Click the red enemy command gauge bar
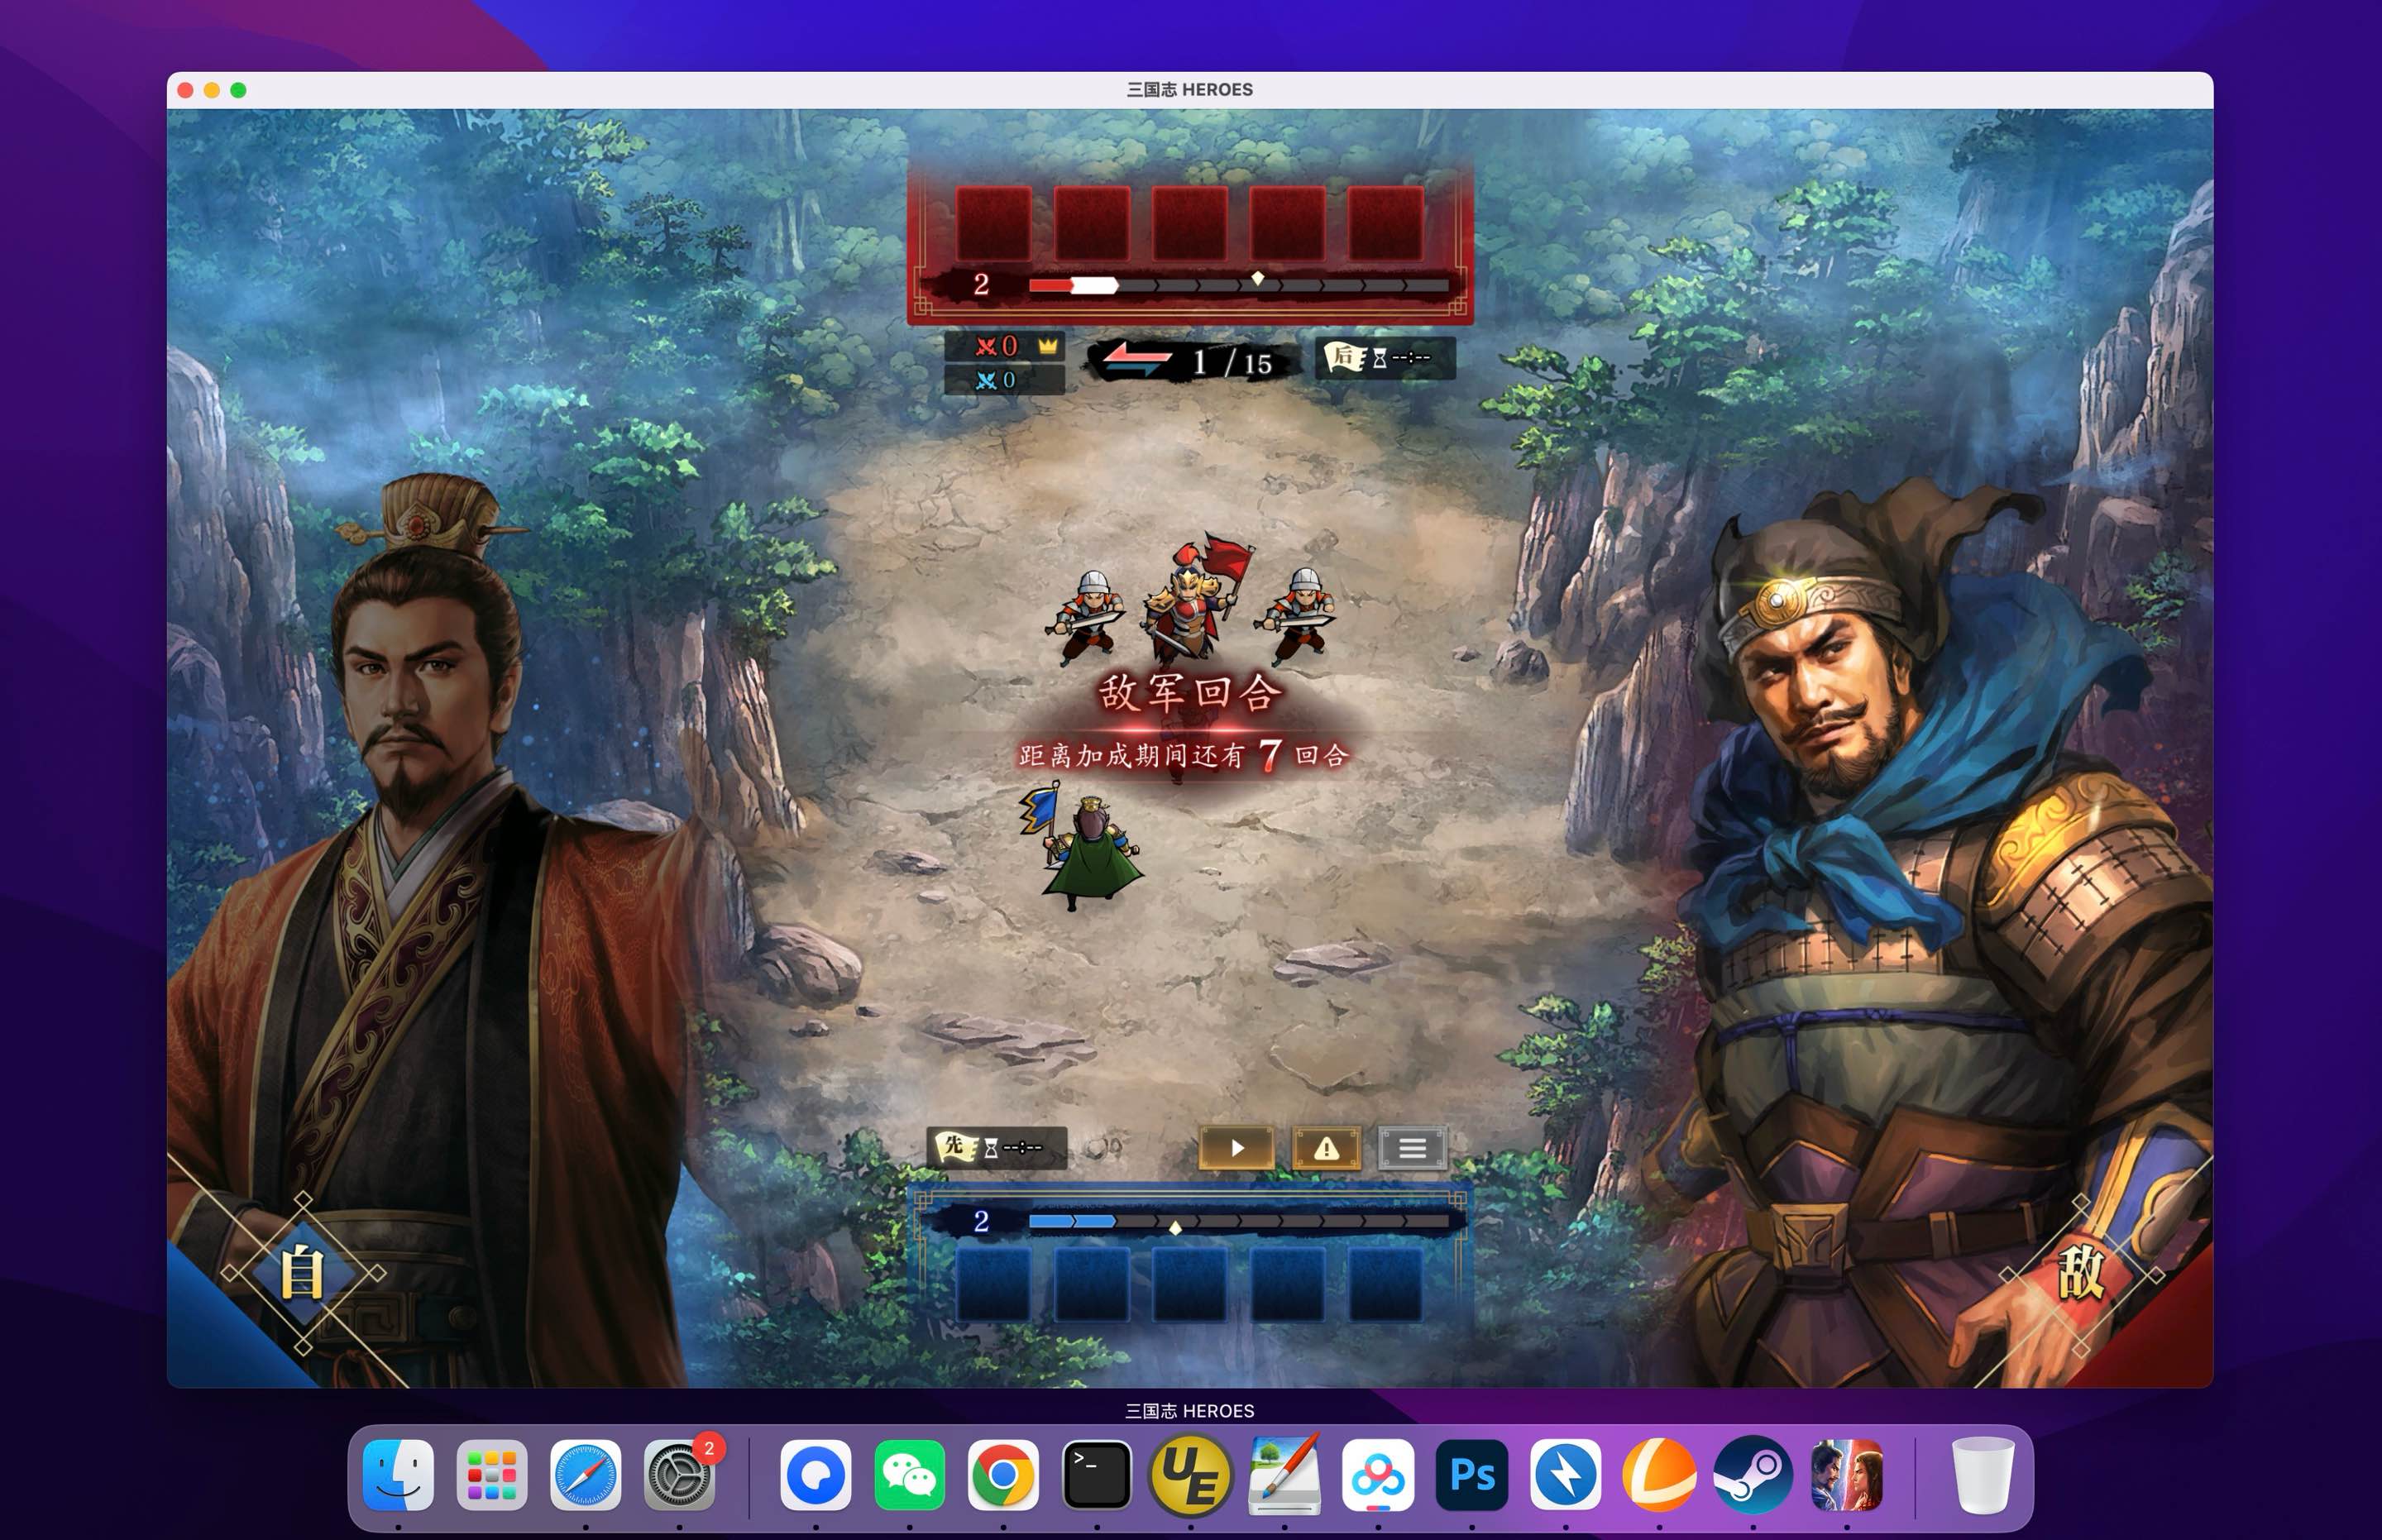Image resolution: width=2382 pixels, height=1540 pixels. (1239, 286)
